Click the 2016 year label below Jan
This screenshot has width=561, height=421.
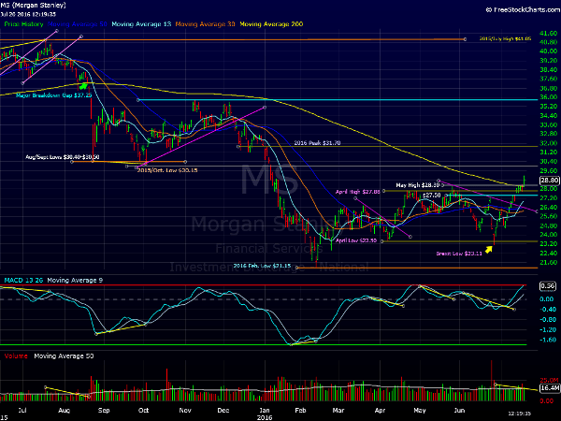coord(265,417)
